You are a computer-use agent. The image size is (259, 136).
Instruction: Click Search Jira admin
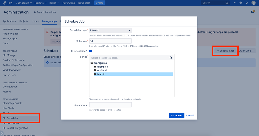[45, 12]
